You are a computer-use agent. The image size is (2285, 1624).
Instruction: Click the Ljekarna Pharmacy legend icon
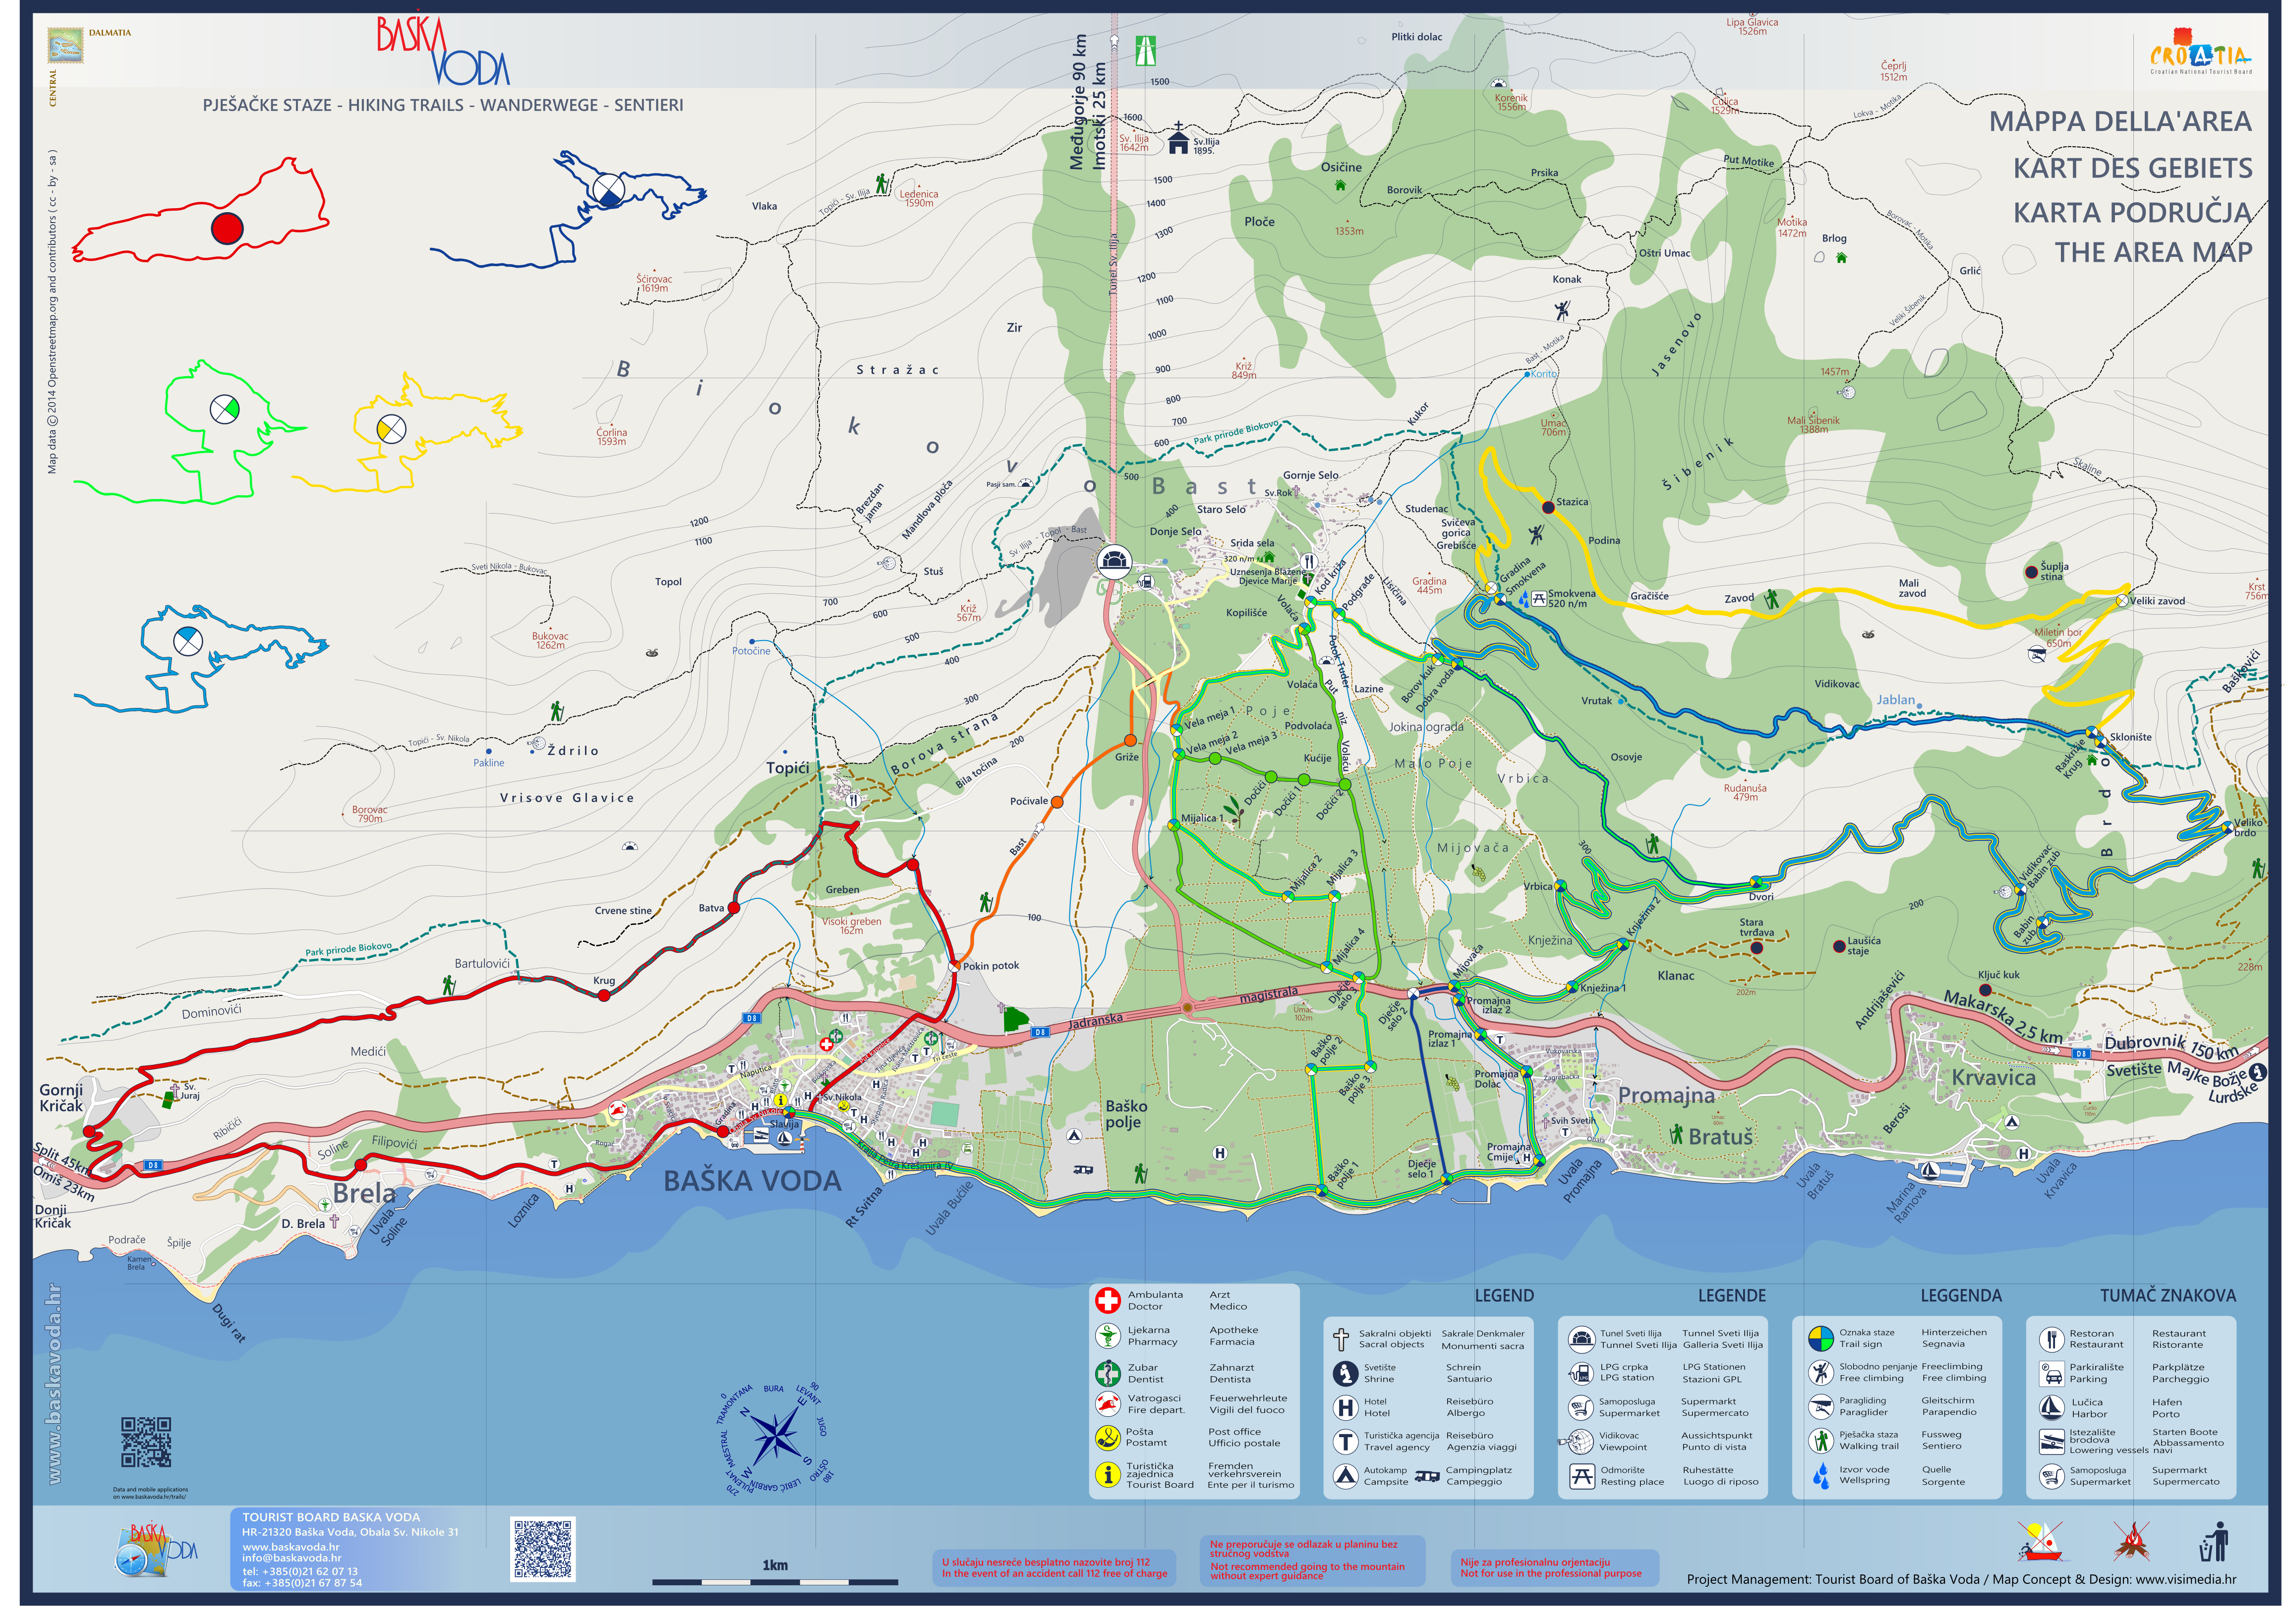click(1107, 1336)
